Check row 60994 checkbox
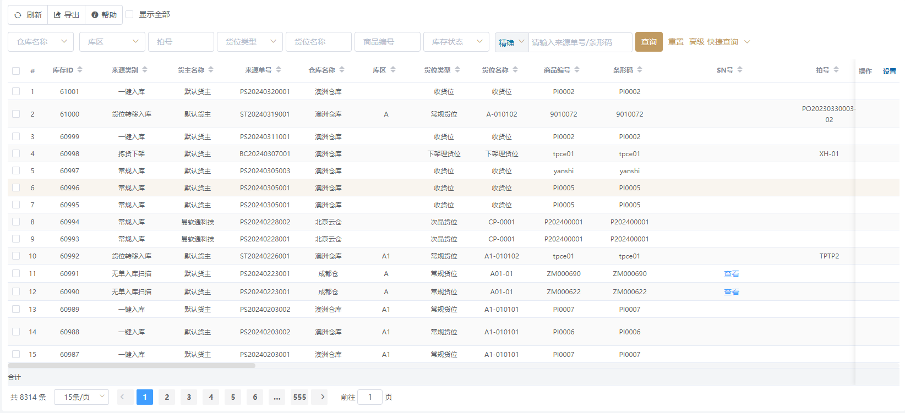This screenshot has width=905, height=413. (16, 222)
